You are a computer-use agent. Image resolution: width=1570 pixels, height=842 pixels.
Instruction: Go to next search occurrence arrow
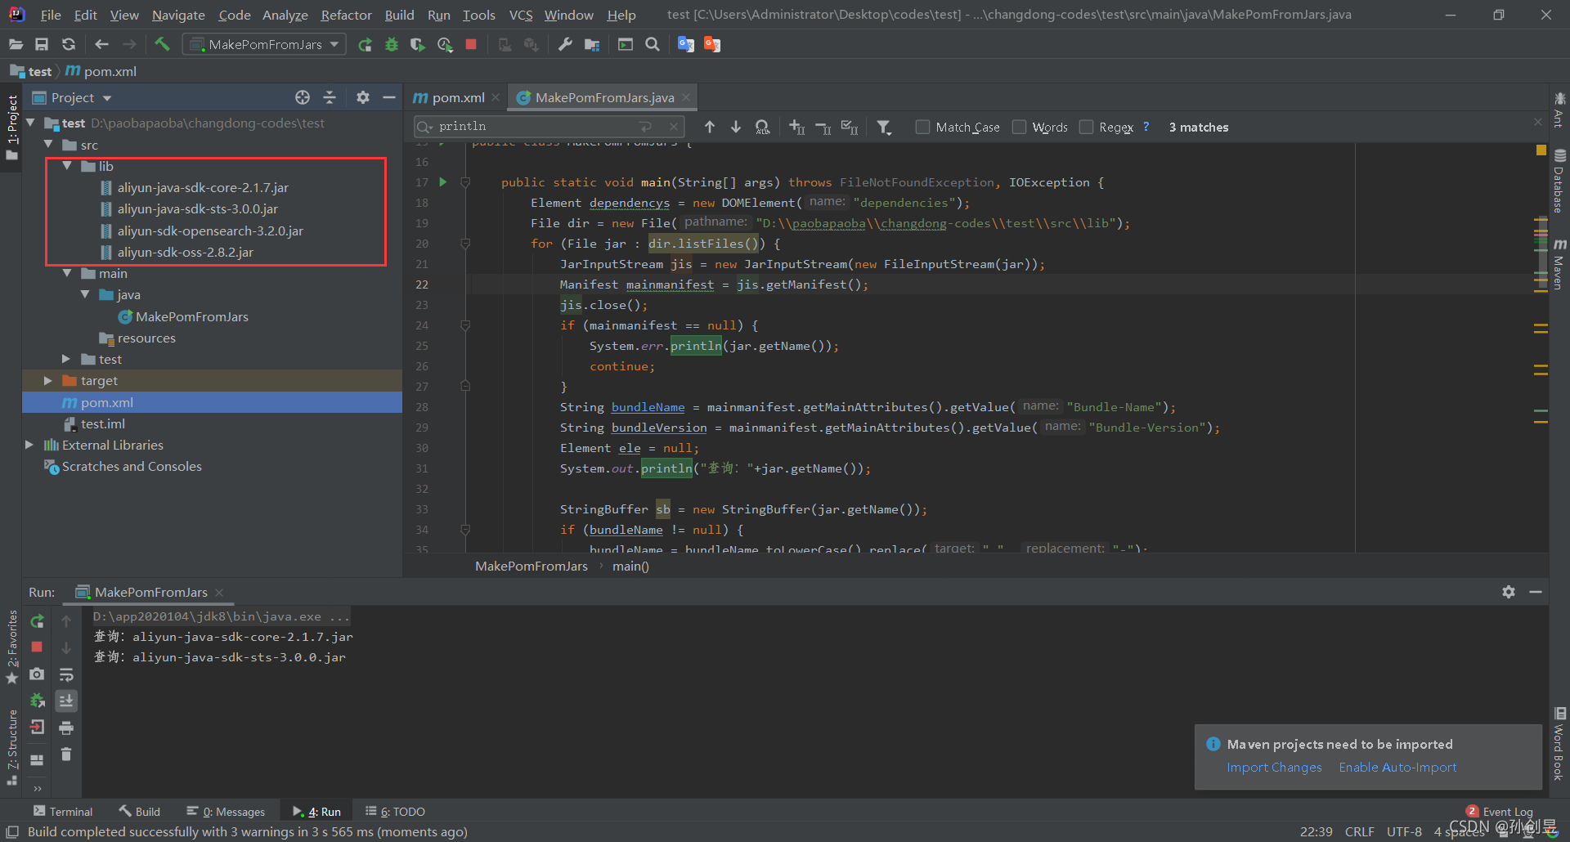[736, 127]
